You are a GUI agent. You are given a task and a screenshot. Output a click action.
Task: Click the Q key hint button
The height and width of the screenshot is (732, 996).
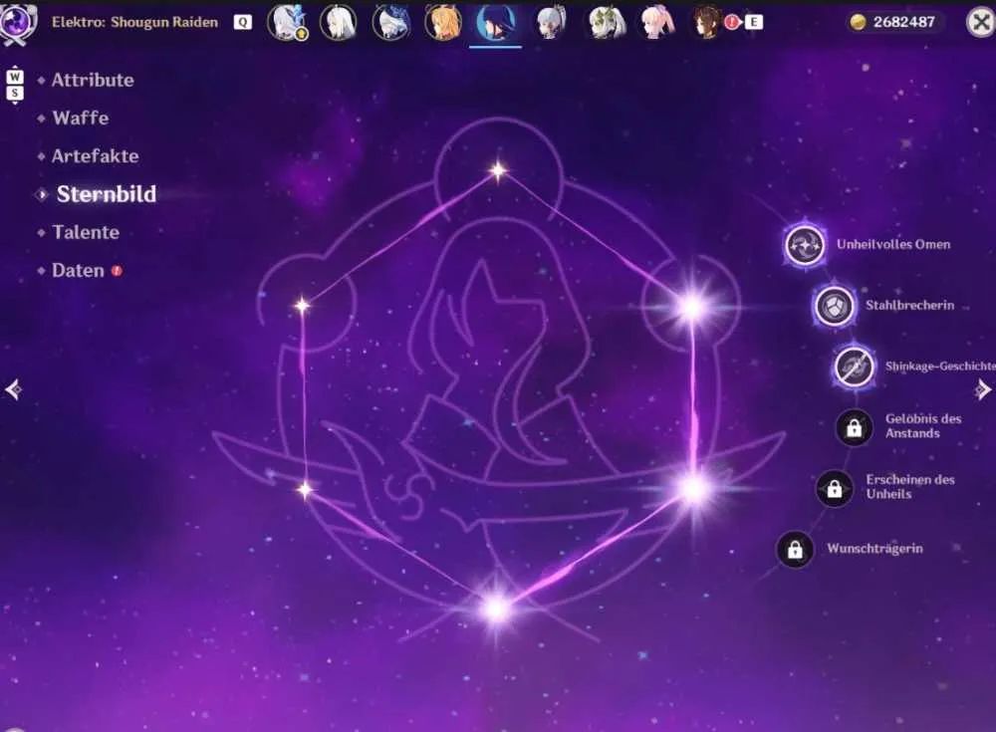243,22
